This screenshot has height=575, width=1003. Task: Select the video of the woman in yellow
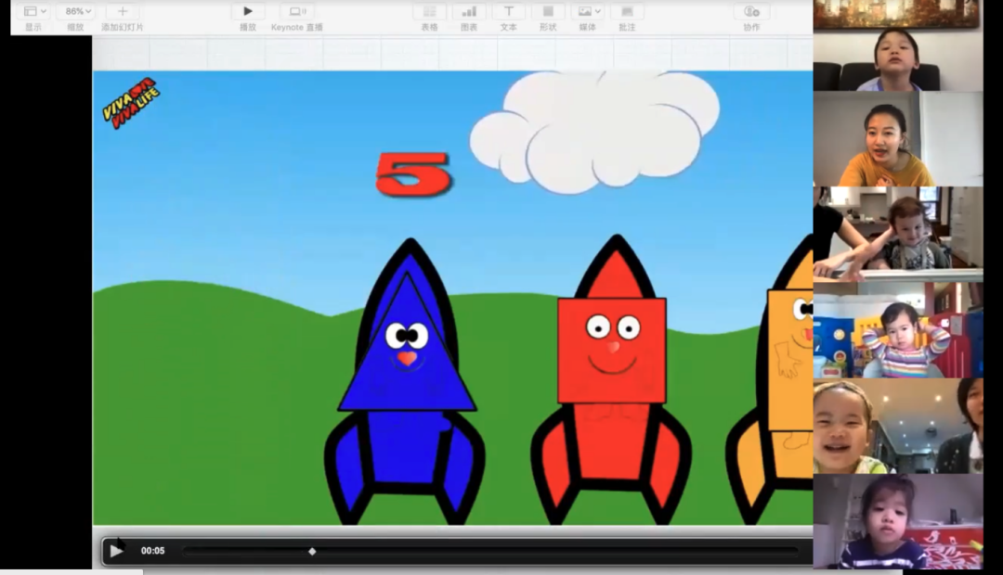898,138
